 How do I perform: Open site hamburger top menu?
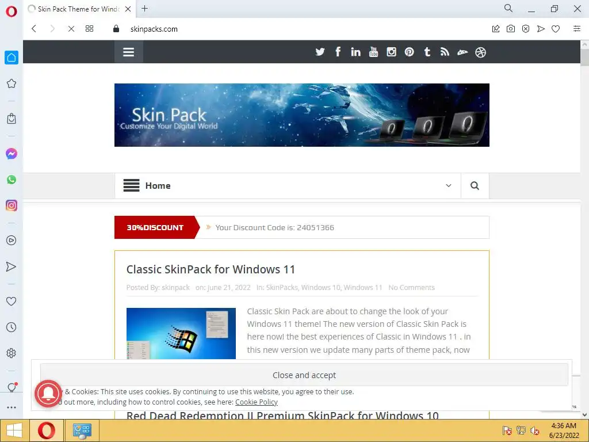(128, 52)
